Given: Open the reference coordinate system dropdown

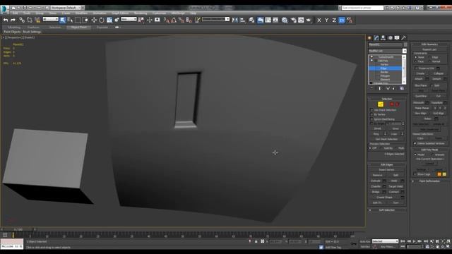Looking at the screenshot, I should click(129, 19).
